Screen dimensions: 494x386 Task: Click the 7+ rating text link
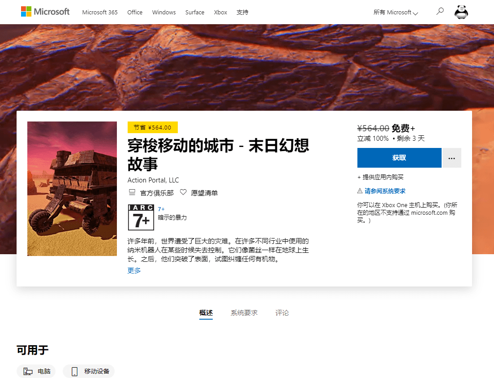pyautogui.click(x=161, y=209)
